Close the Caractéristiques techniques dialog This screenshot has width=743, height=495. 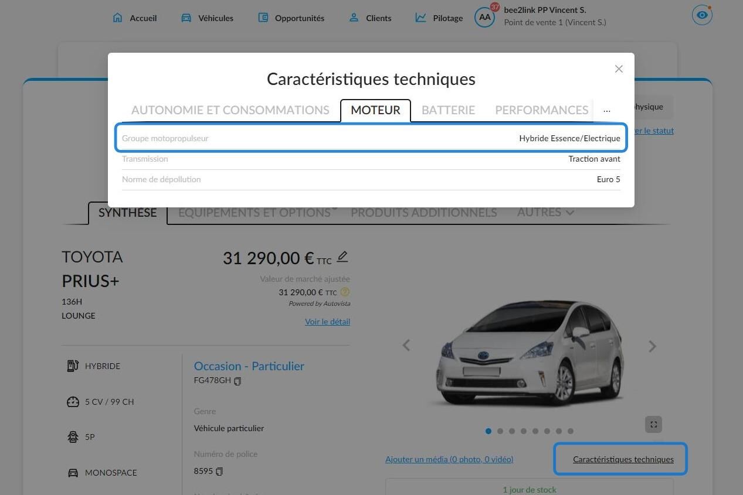click(619, 69)
